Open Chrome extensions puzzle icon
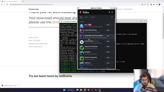The height and width of the screenshot is (92, 164). (154, 5)
